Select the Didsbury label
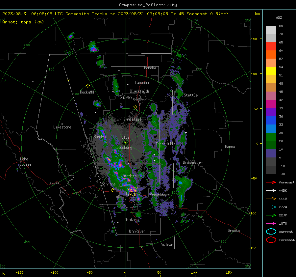Screen dimensions: 296x277 pyautogui.click(x=124, y=148)
